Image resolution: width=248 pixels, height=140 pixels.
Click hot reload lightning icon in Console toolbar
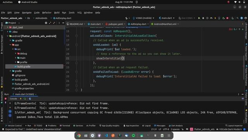21,99
